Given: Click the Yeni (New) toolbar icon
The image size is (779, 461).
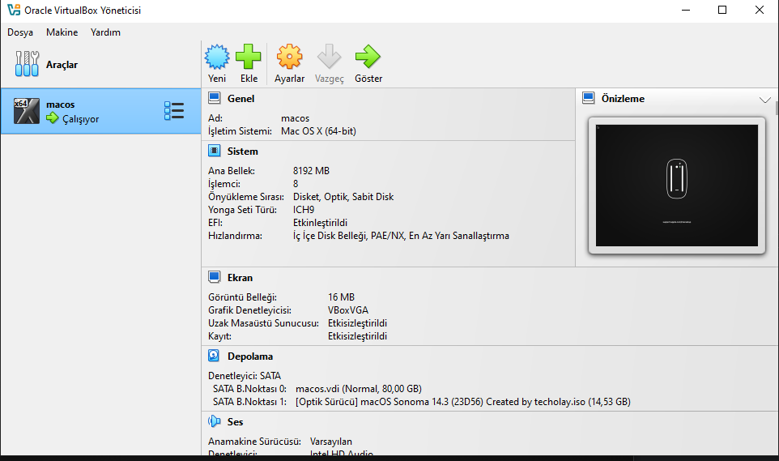Looking at the screenshot, I should pyautogui.click(x=217, y=57).
